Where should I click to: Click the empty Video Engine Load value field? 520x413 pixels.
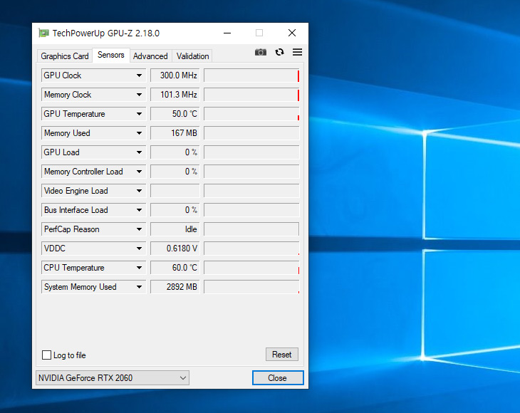175,191
